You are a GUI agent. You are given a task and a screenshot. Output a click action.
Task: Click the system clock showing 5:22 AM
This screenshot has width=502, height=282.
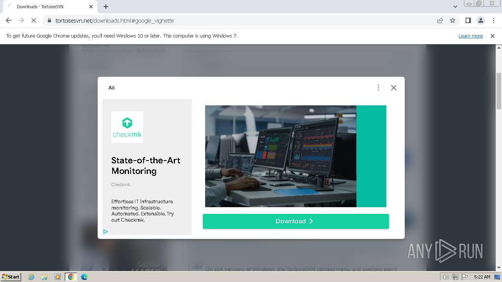[x=482, y=277]
